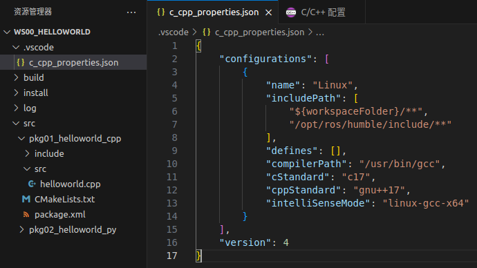Click the "c17" value

coord(355,177)
